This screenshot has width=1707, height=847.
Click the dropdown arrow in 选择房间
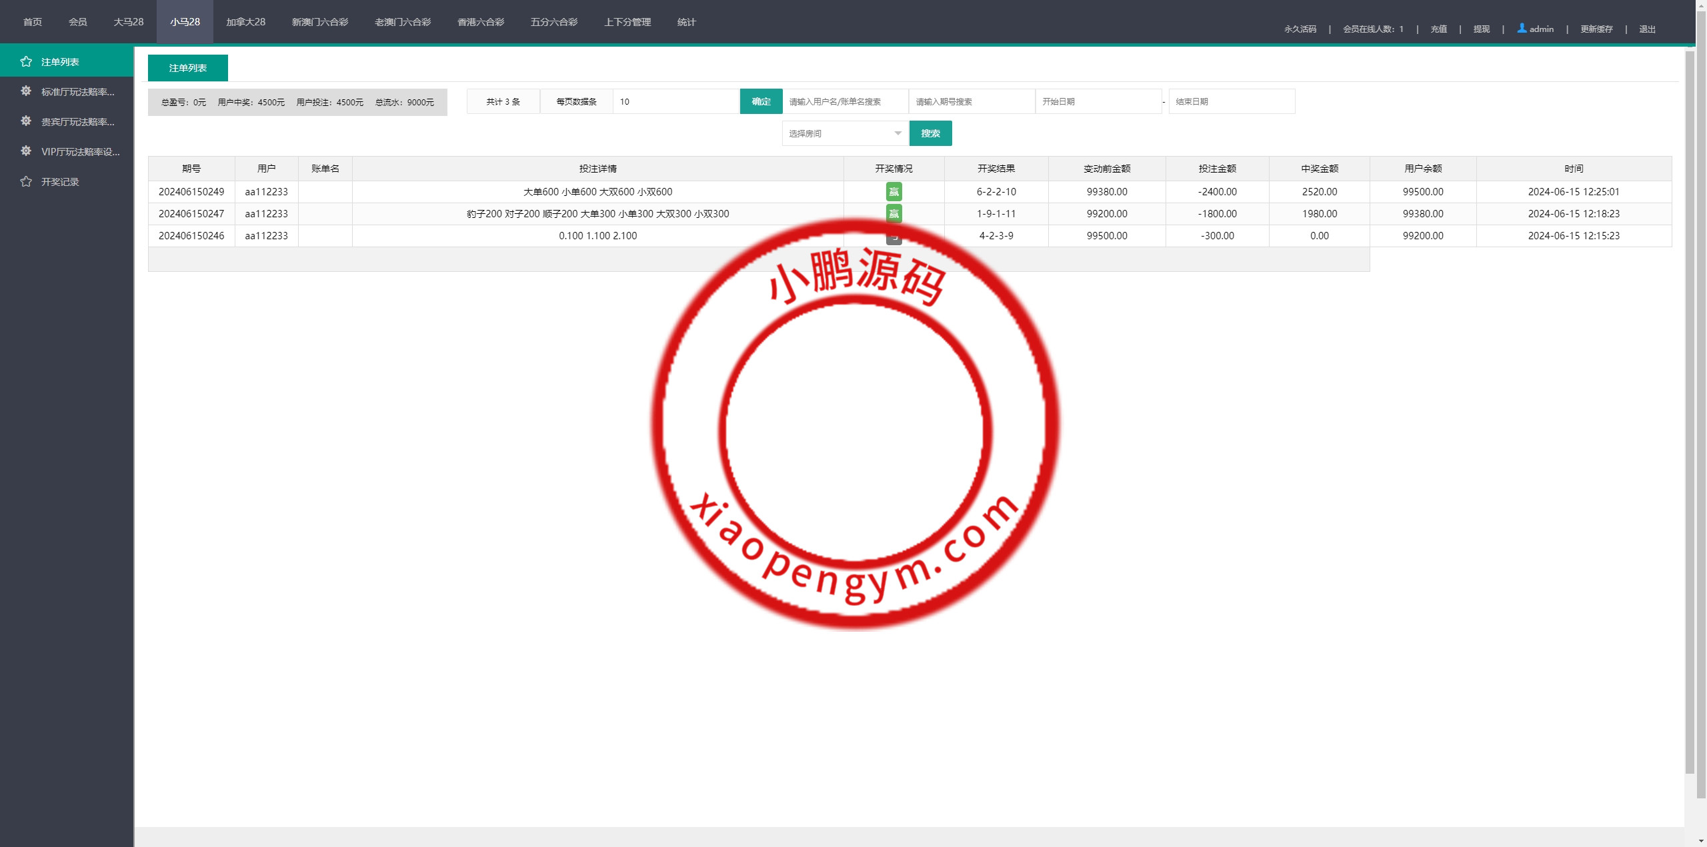tap(898, 133)
